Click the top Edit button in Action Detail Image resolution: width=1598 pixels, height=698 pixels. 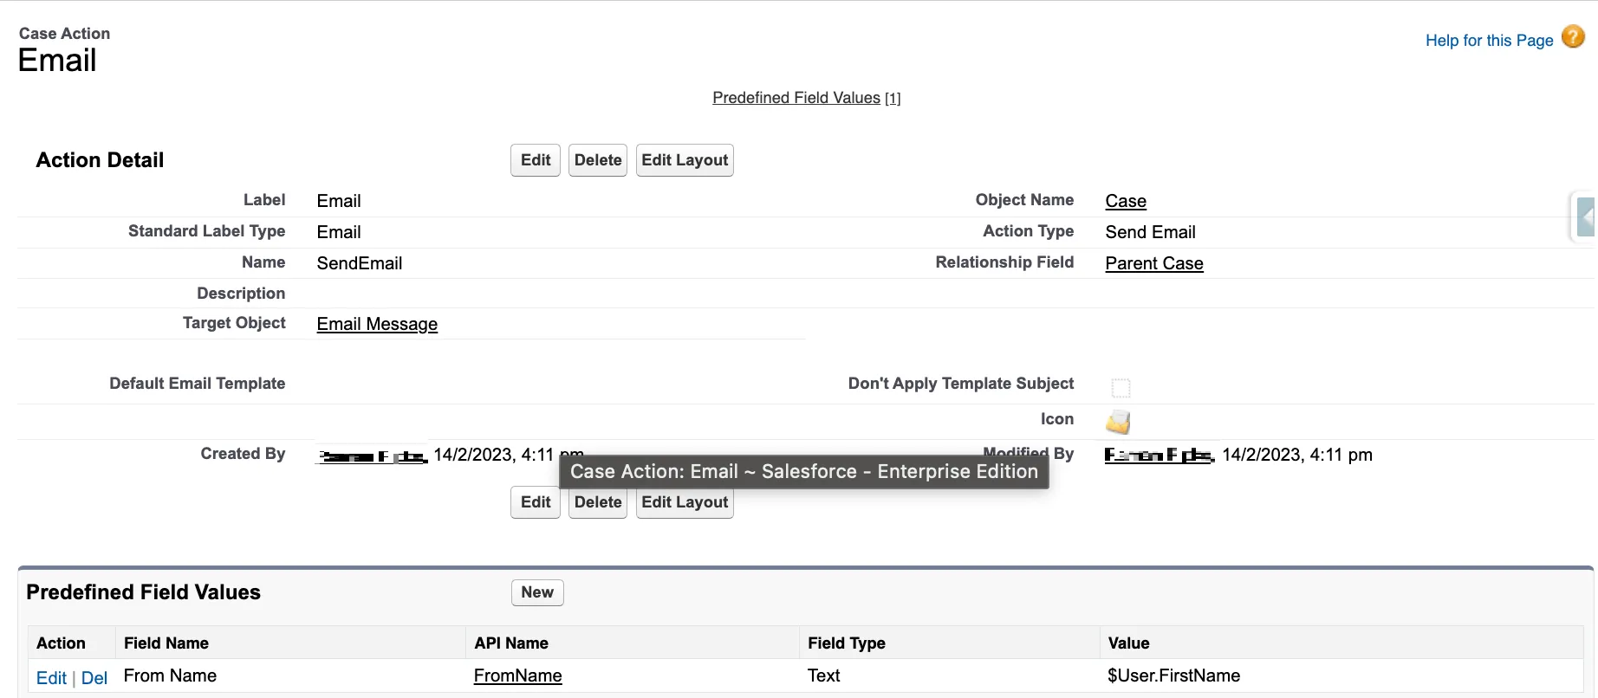(x=535, y=160)
